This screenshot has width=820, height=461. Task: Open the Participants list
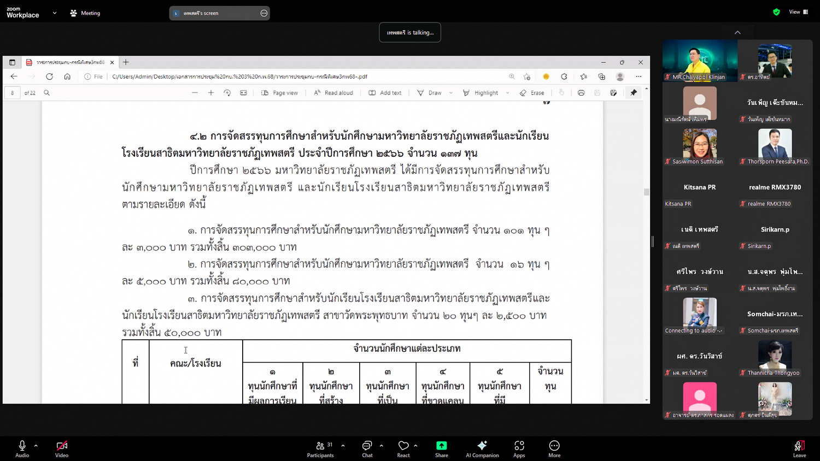tap(320, 448)
